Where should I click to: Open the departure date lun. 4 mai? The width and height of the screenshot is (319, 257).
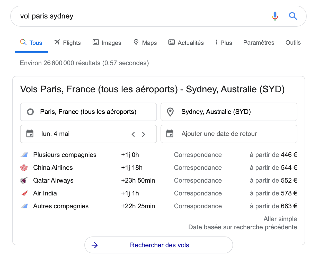[x=88, y=134]
